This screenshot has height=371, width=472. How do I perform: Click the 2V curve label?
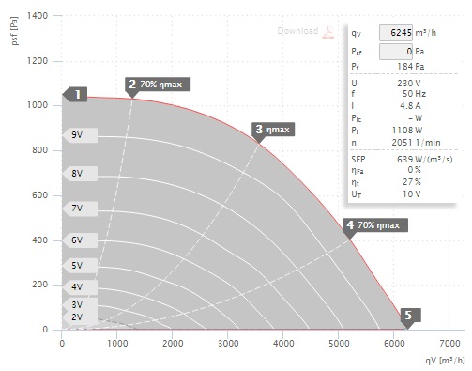pyautogui.click(x=80, y=317)
